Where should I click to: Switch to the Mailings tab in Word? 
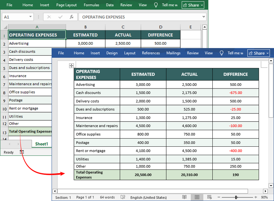[173, 53]
